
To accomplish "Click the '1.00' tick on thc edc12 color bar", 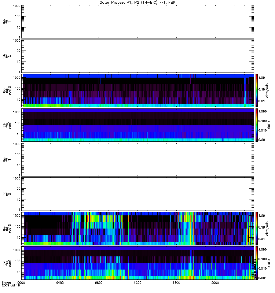I will click(262, 216).
